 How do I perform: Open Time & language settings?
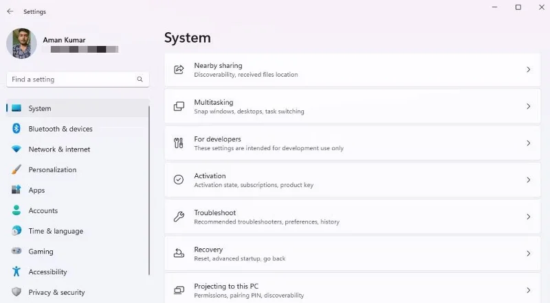pyautogui.click(x=56, y=231)
